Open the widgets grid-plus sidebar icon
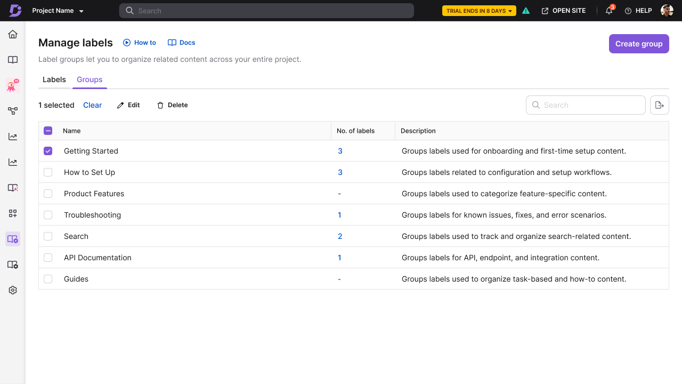Viewport: 682px width, 384px height. coord(13,213)
